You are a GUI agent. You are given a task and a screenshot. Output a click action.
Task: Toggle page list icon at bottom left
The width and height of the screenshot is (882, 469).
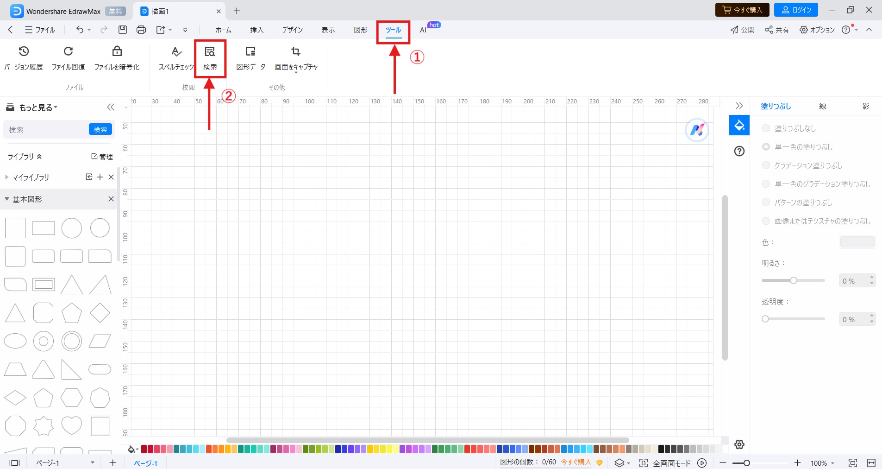(x=15, y=463)
